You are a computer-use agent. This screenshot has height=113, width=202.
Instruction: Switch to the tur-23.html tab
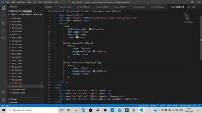pyautogui.click(x=66, y=7)
